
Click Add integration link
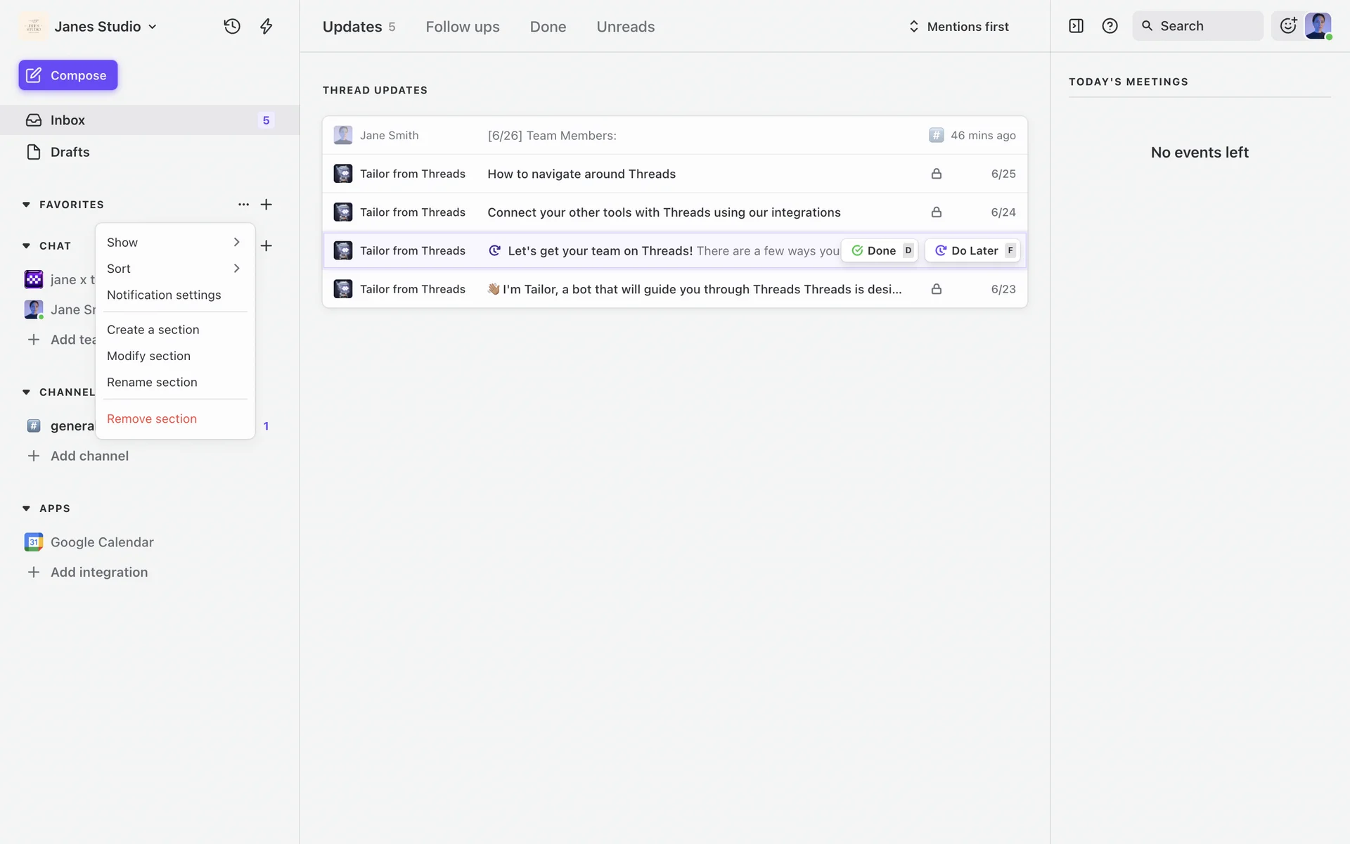[99, 573]
